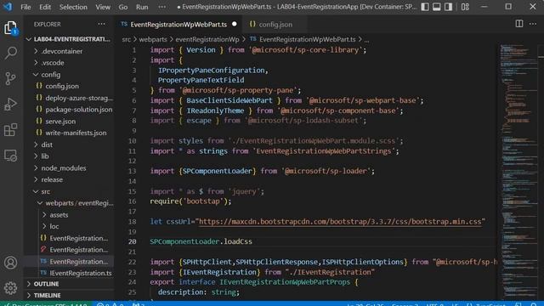Open the Accounts menu

coord(11,263)
